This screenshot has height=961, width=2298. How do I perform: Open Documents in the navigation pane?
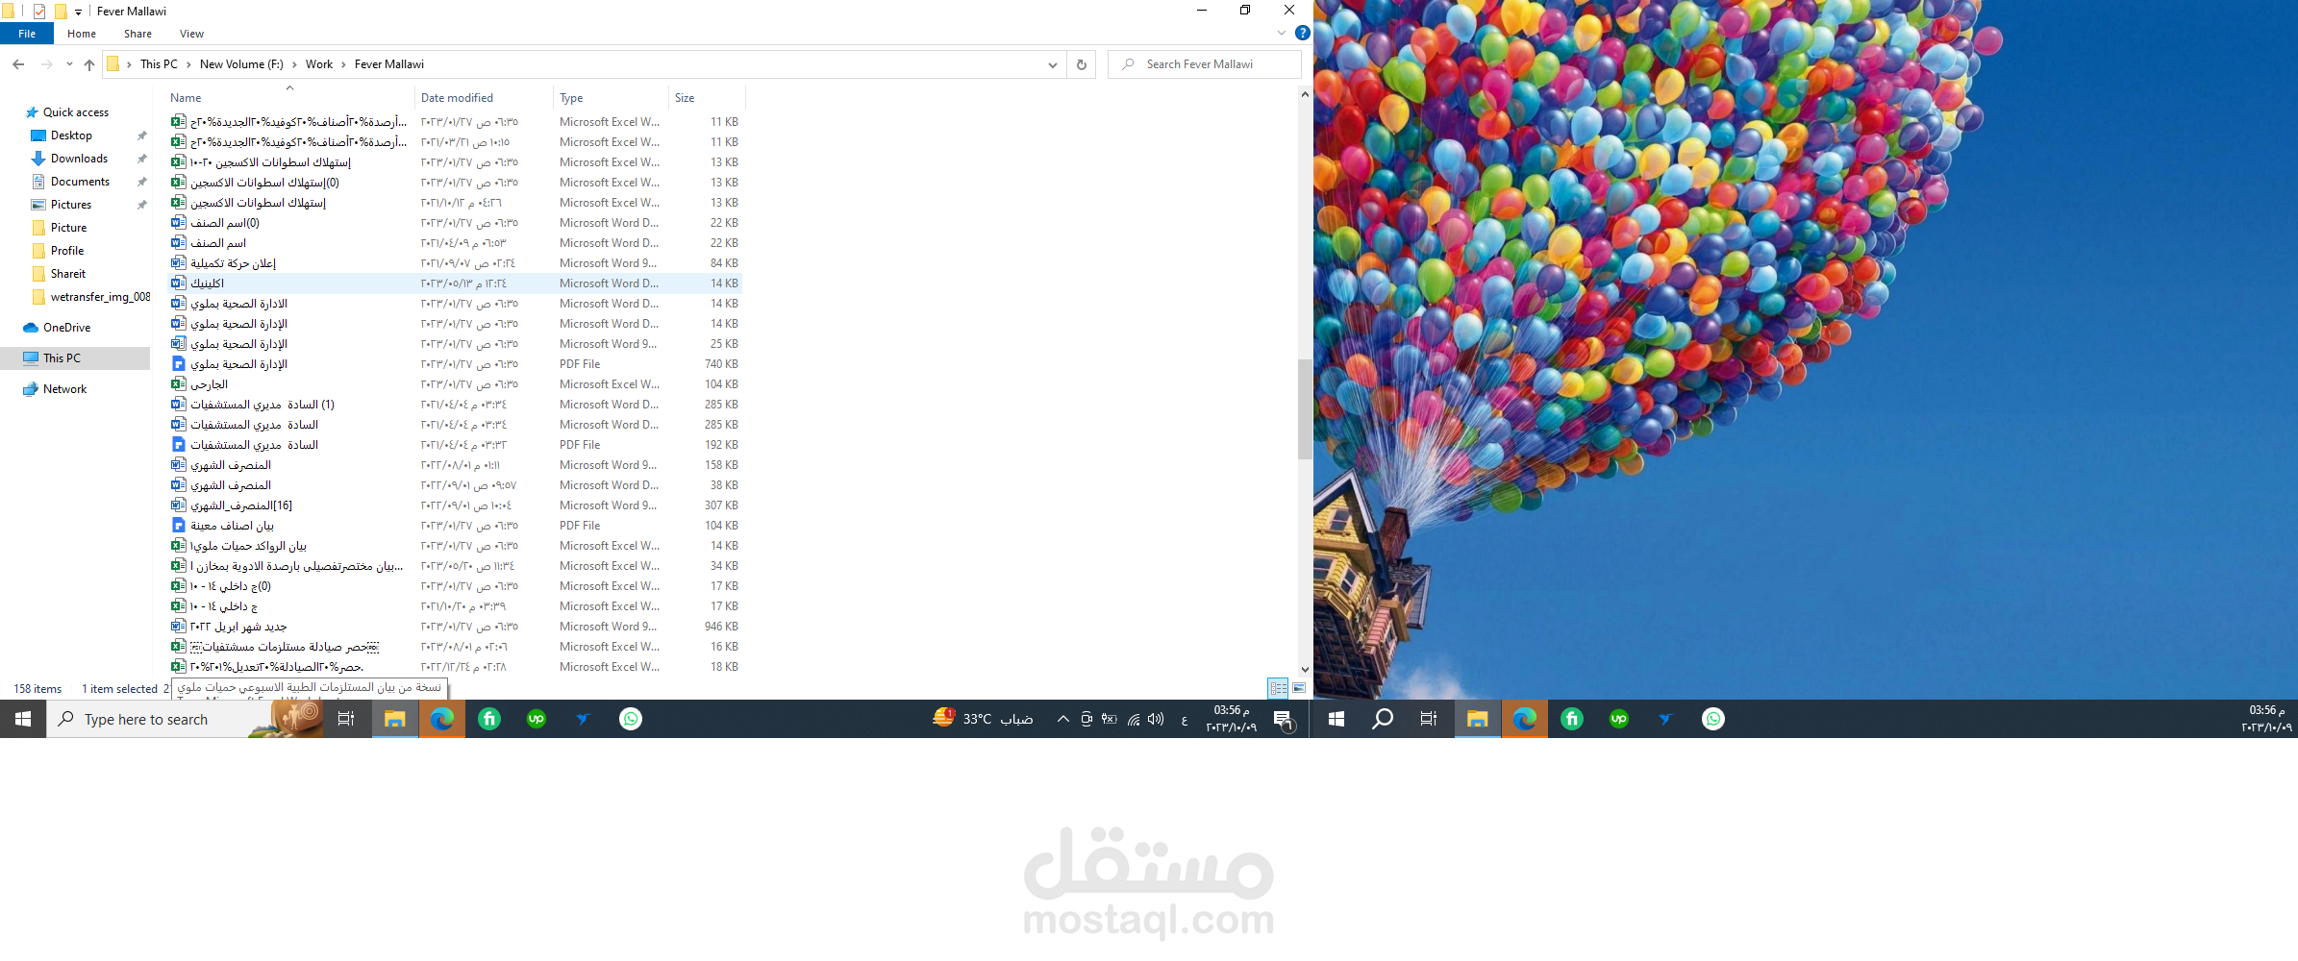(x=80, y=182)
